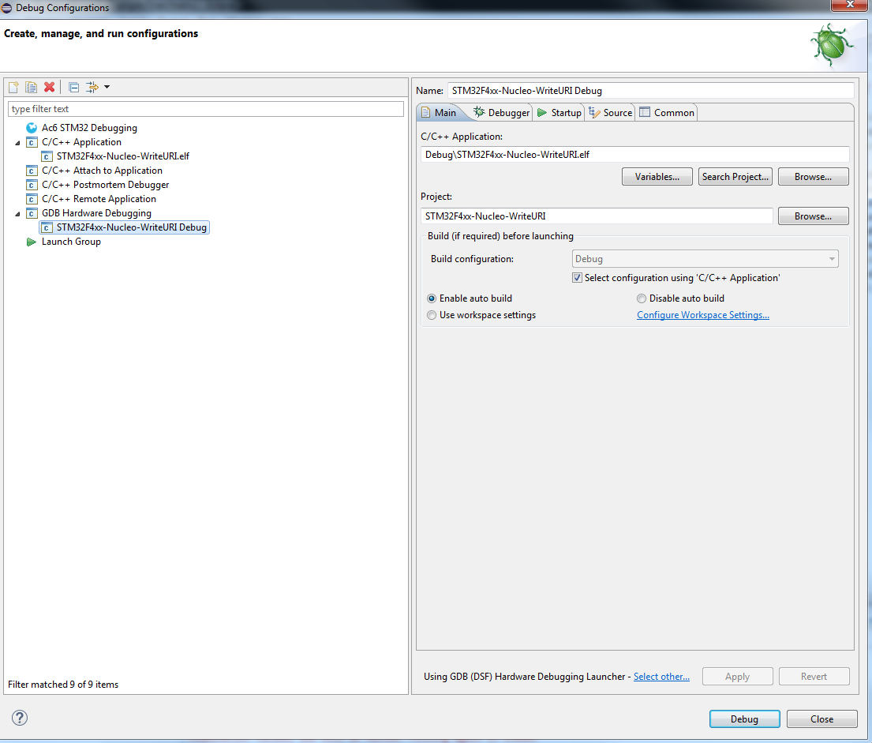Open help with the question mark icon
This screenshot has height=743, width=872.
(20, 718)
